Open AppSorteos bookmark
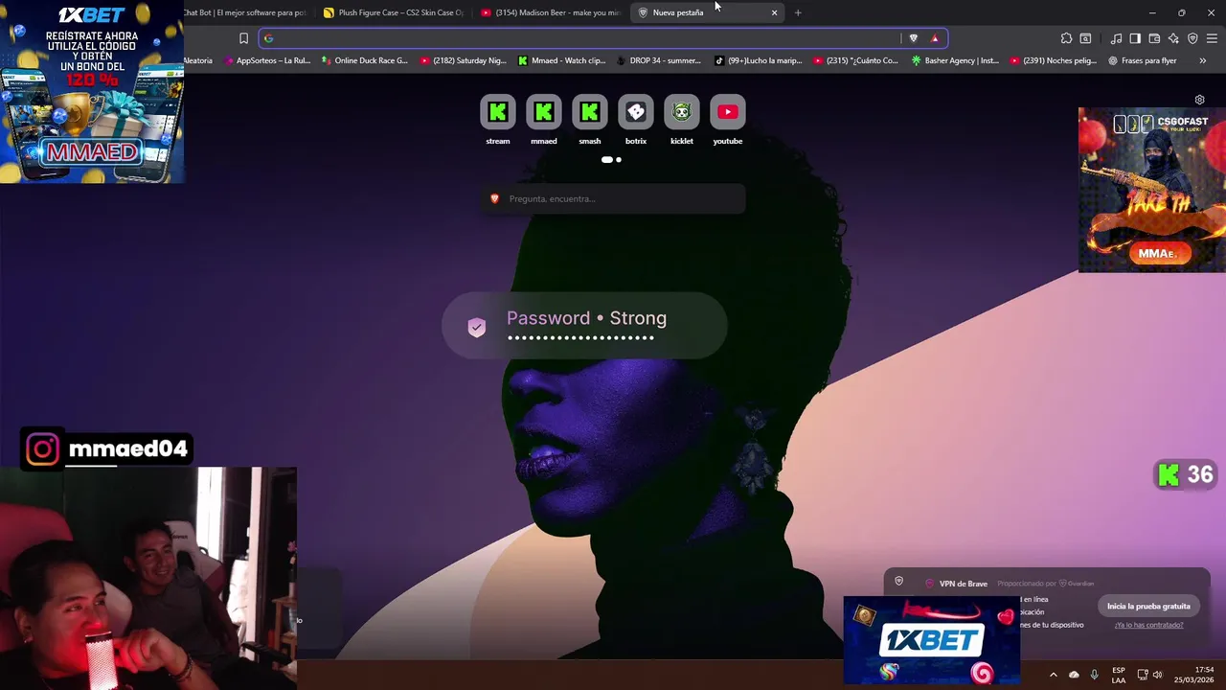Screen dimensions: 1226x690 pos(266,60)
